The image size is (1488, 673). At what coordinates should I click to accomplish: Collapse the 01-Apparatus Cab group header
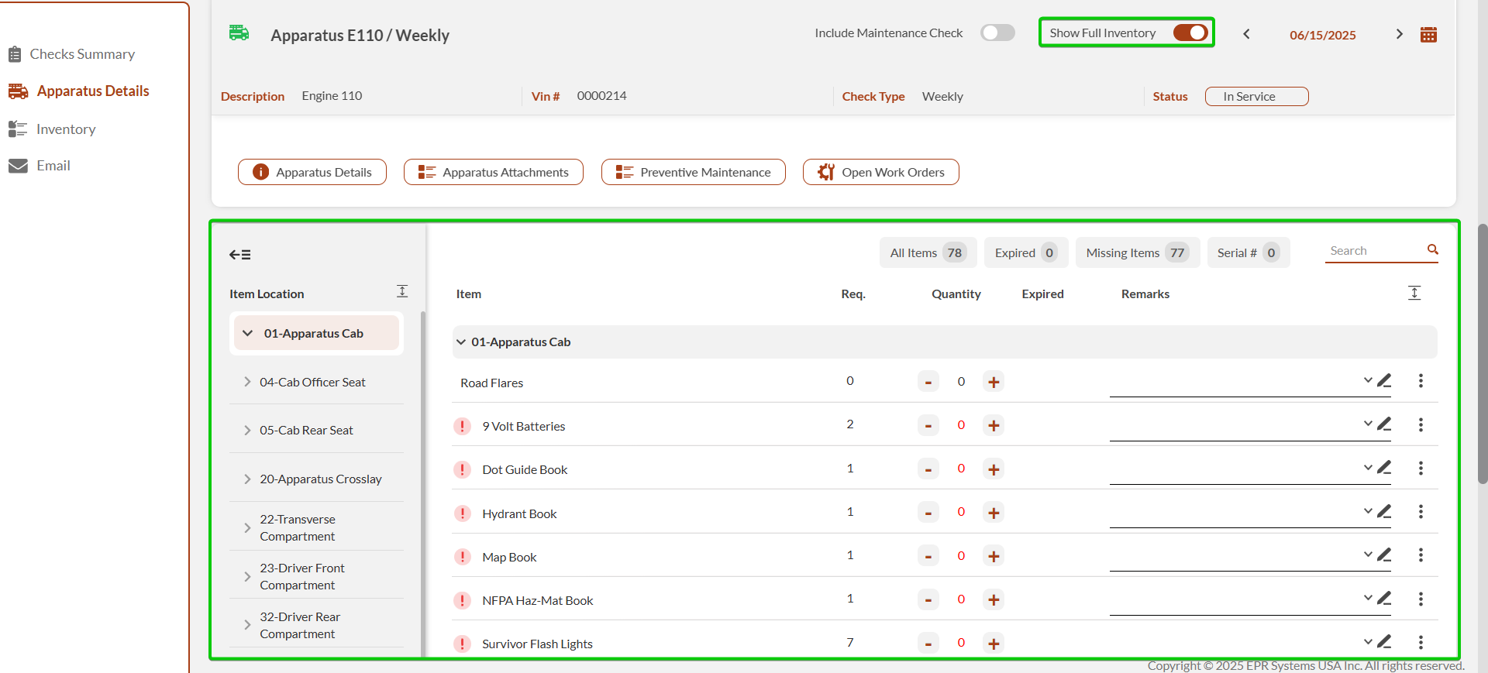pos(461,342)
